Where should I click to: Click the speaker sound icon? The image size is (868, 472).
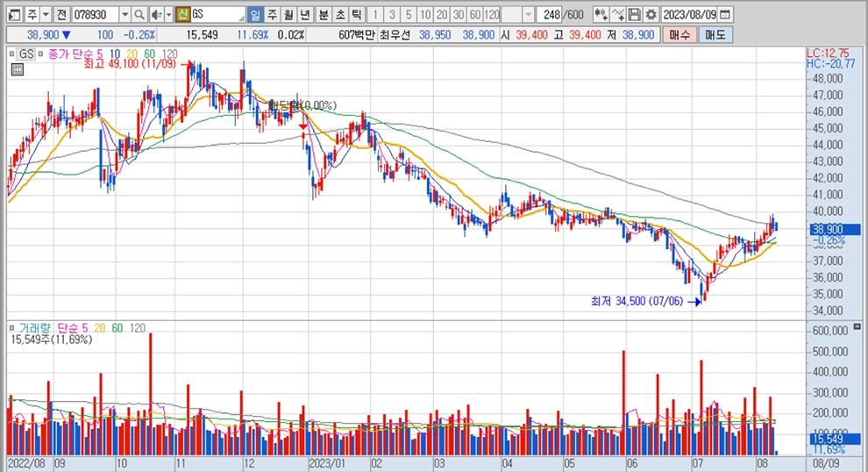pos(154,15)
